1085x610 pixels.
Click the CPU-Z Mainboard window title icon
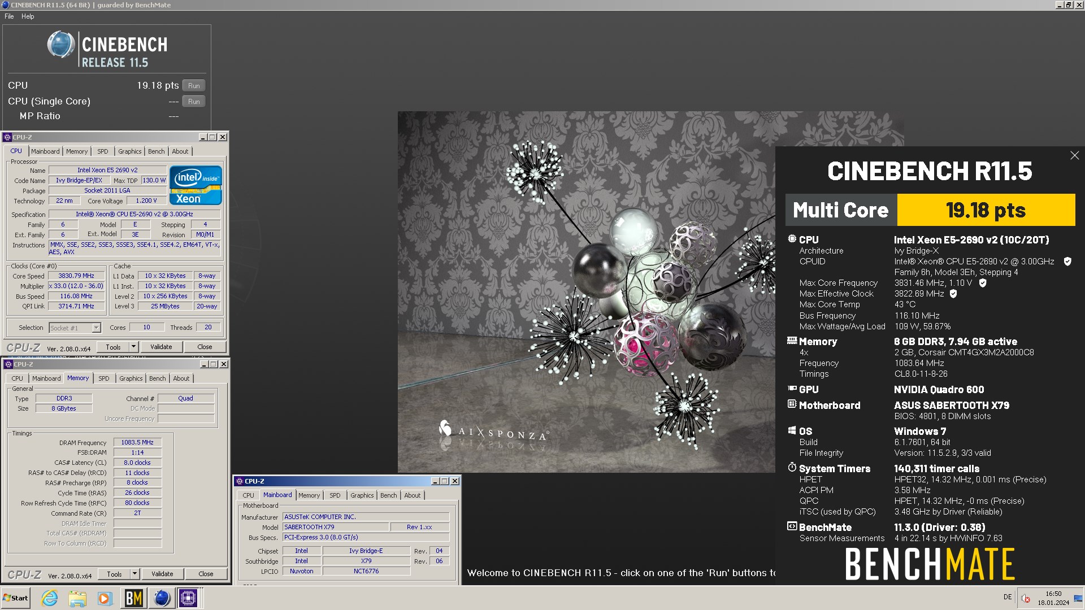pyautogui.click(x=239, y=481)
